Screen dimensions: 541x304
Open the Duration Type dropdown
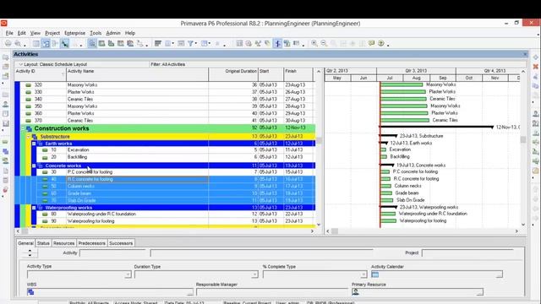(254, 274)
